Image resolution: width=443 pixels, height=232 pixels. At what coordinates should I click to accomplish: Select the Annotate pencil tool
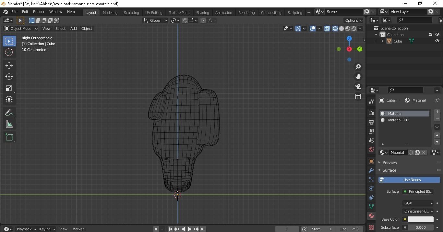(x=9, y=113)
